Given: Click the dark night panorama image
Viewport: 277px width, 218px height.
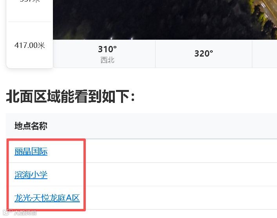Looking at the screenshot, I should (x=165, y=20).
